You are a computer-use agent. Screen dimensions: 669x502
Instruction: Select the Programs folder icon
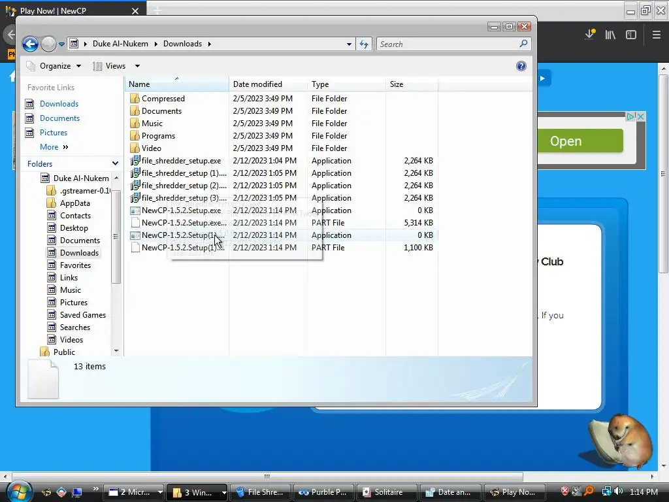[135, 136]
